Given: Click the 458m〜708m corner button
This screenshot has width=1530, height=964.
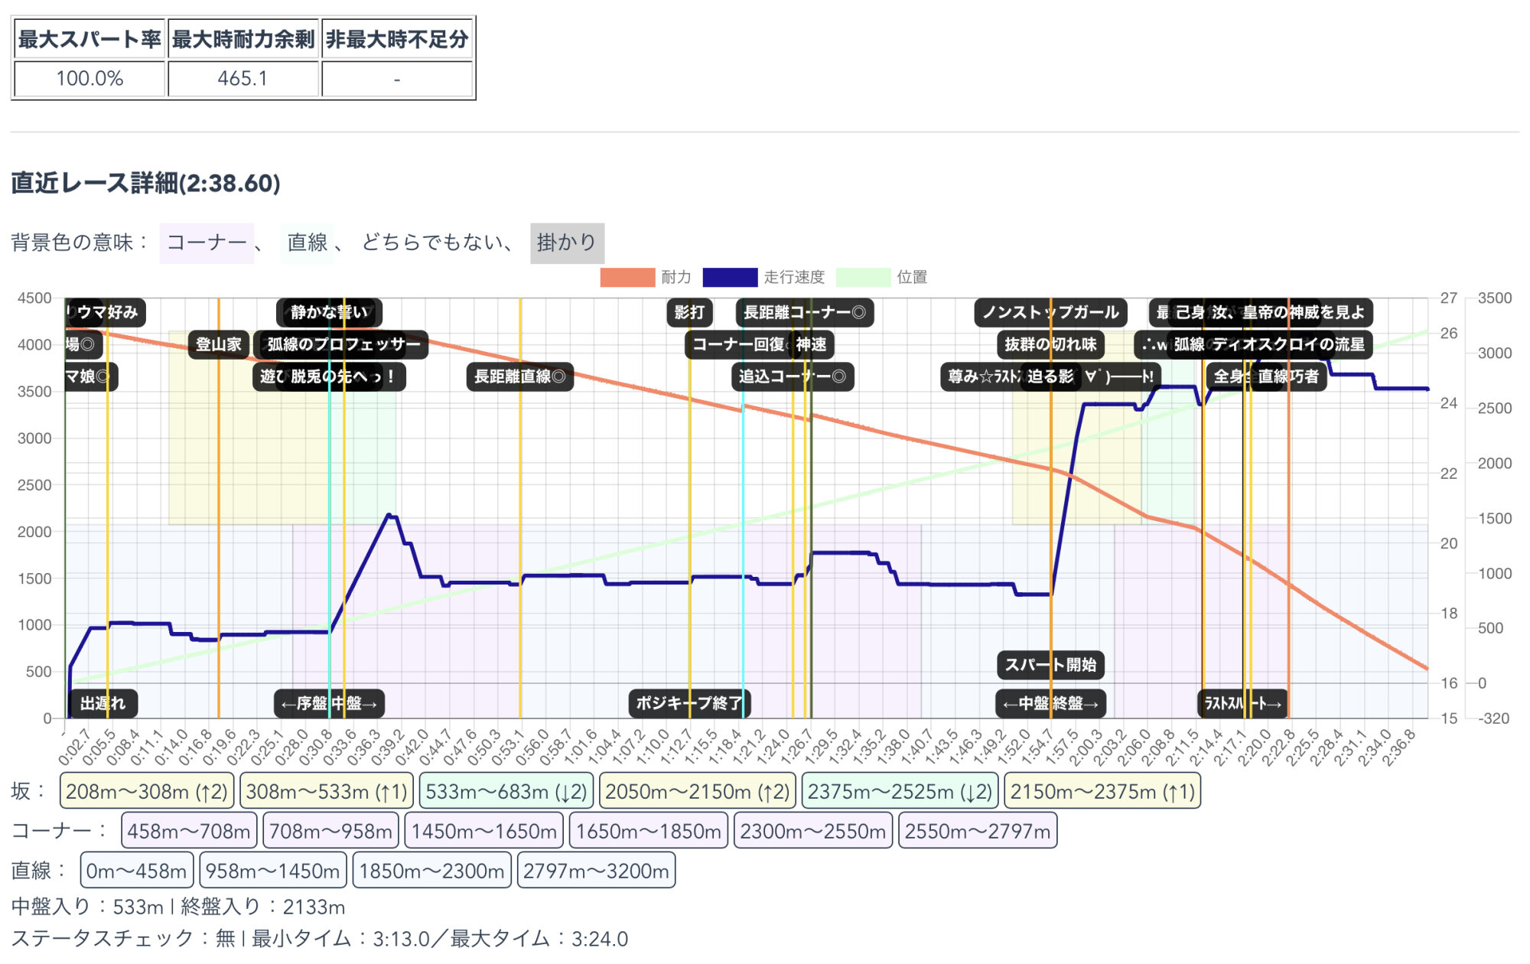Looking at the screenshot, I should click(189, 831).
